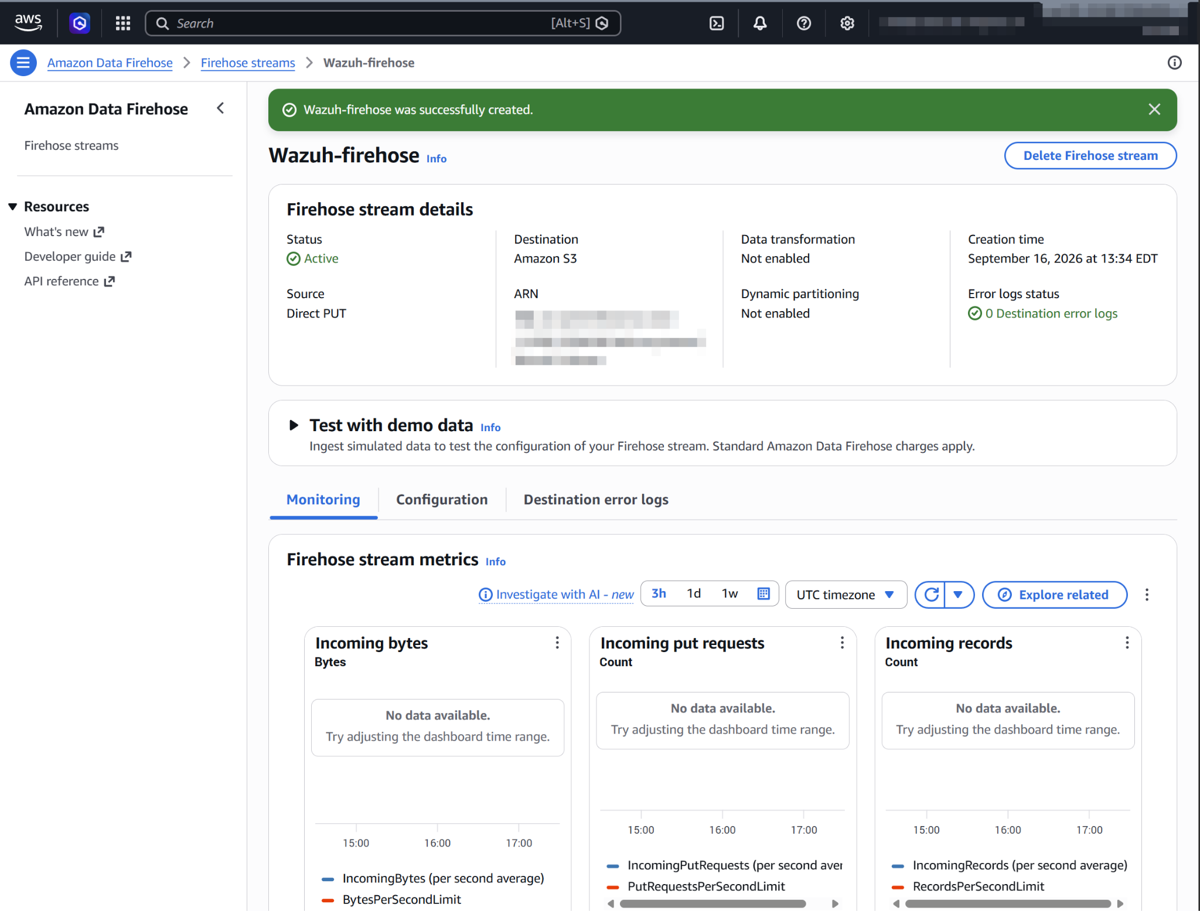Open Investigate with AI link
This screenshot has width=1200, height=911.
pyautogui.click(x=556, y=595)
